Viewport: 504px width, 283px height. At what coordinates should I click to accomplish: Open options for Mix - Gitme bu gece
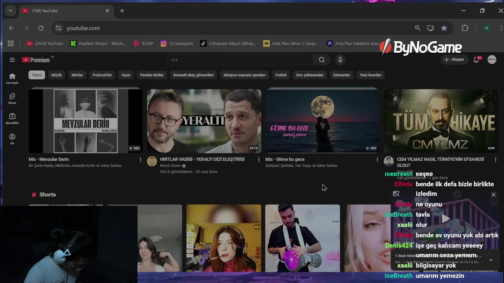tap(377, 160)
